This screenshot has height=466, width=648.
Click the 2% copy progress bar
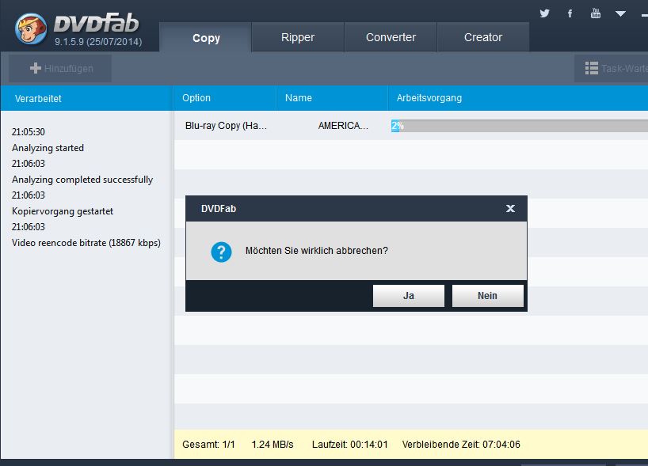(x=519, y=126)
